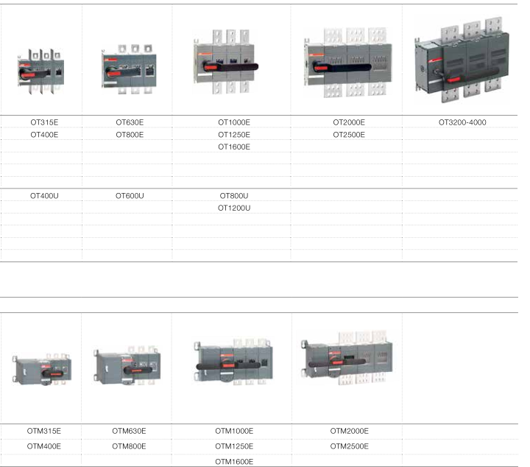The width and height of the screenshot is (530, 467).
Task: Select the OT1250E model label
Action: click(x=234, y=135)
